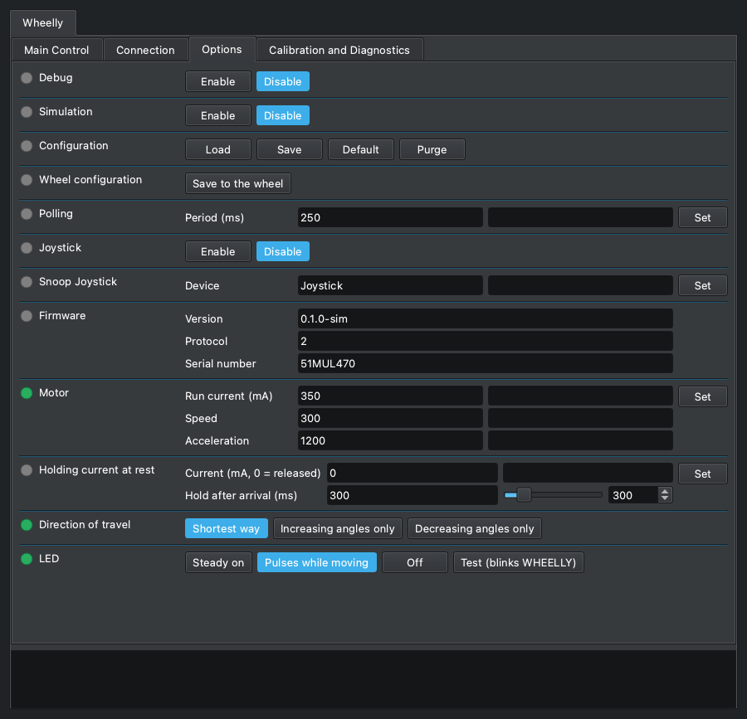Decrement the Hold after arrival spinner
This screenshot has height=719, width=747.
pos(665,498)
